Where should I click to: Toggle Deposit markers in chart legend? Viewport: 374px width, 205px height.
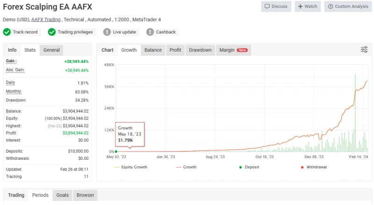[250, 167]
